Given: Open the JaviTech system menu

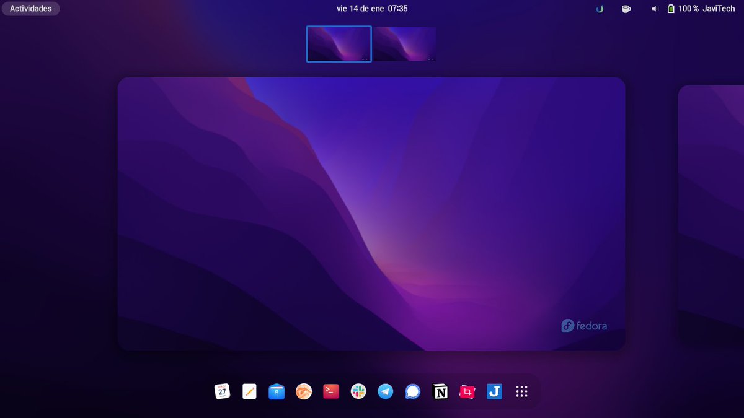Looking at the screenshot, I should click(x=719, y=9).
